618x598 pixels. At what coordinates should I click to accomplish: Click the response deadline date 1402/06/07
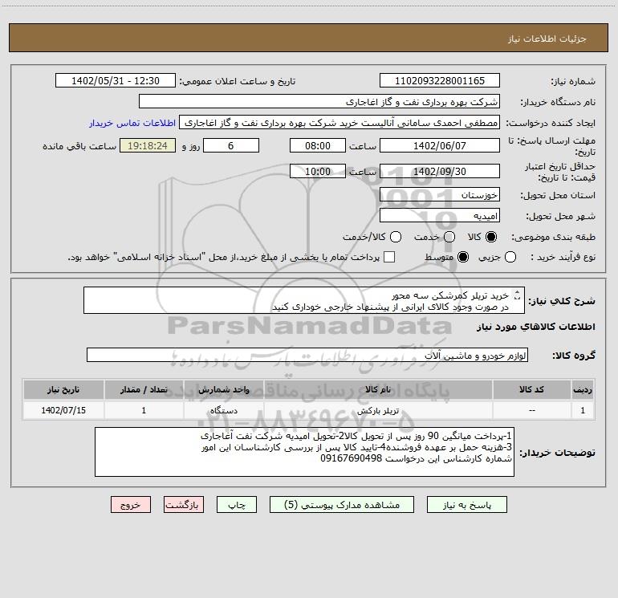440,145
